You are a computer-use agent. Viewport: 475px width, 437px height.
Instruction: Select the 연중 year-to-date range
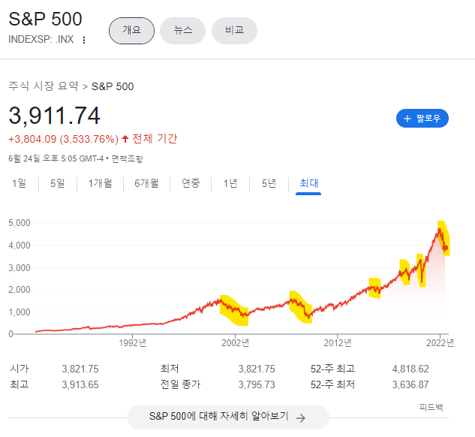point(191,183)
